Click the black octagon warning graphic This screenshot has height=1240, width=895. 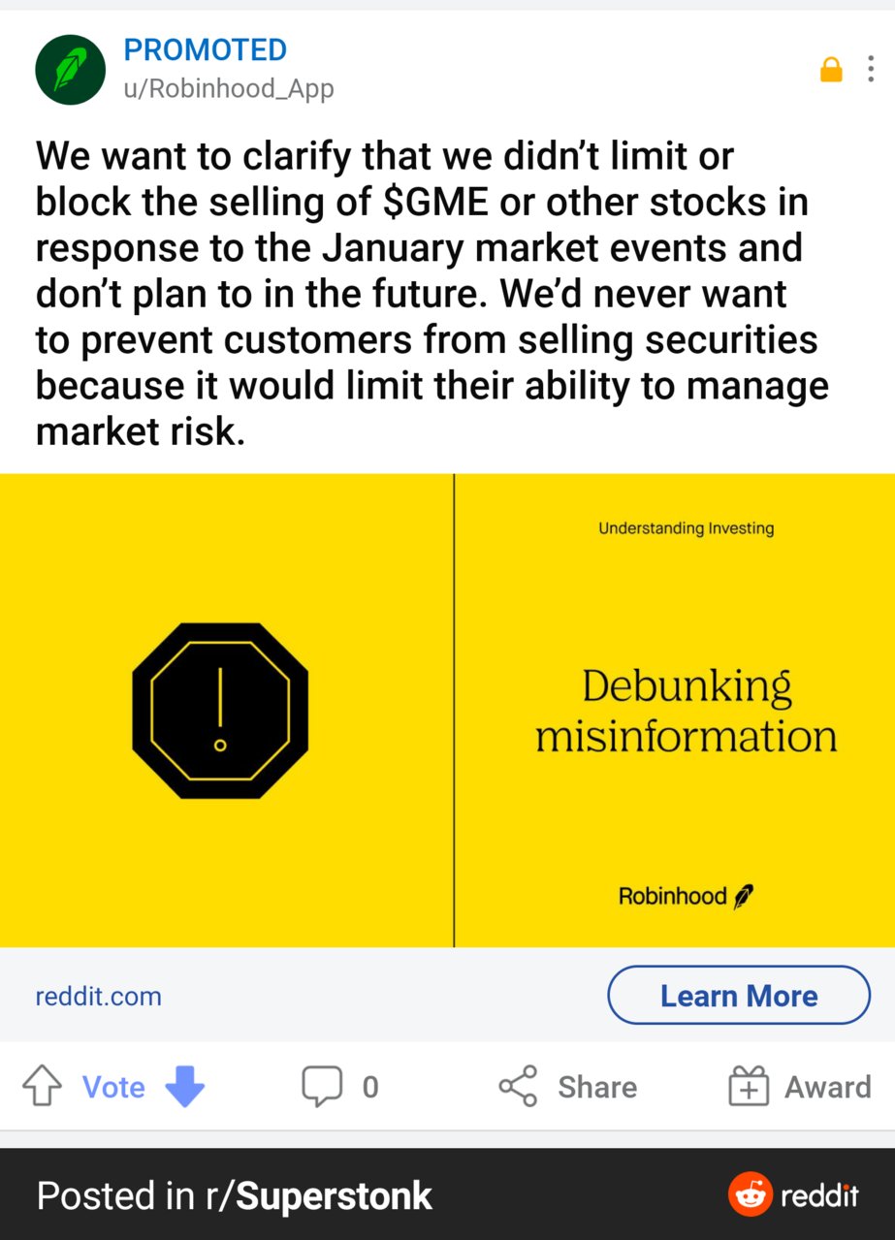[x=220, y=711]
